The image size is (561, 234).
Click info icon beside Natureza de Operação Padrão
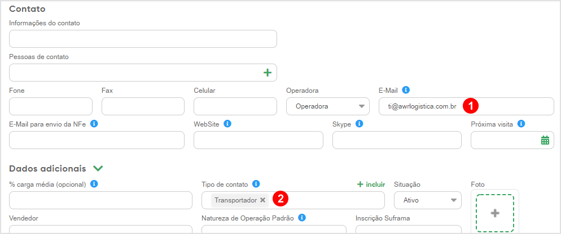[x=302, y=218]
